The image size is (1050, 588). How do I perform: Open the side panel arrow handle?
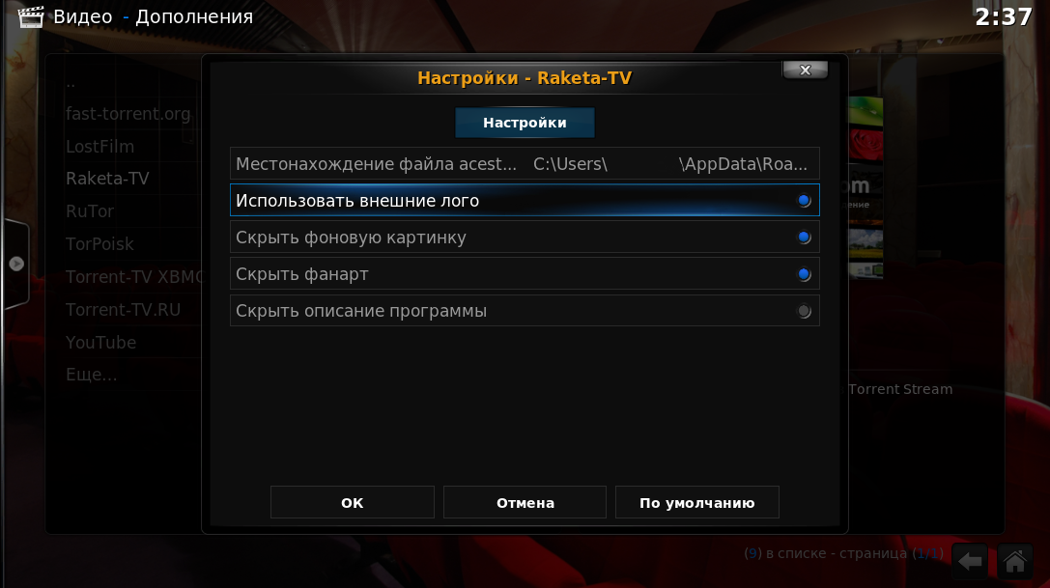tap(16, 264)
